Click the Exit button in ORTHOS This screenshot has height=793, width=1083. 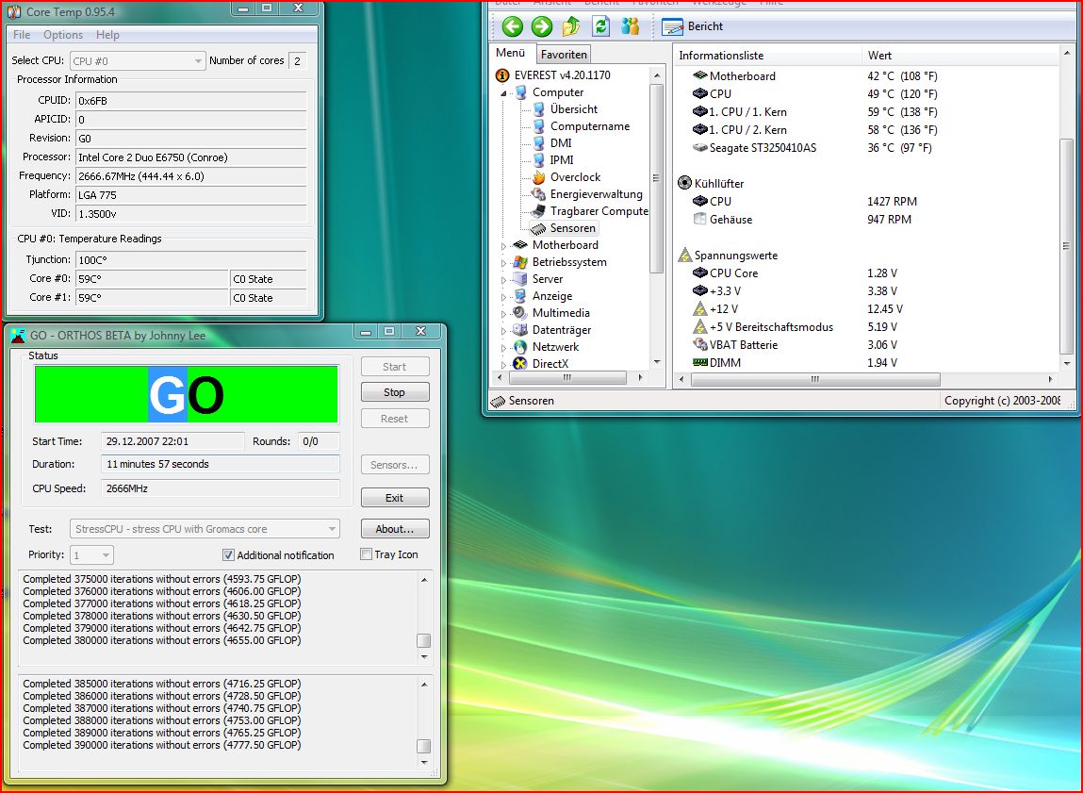tap(394, 498)
